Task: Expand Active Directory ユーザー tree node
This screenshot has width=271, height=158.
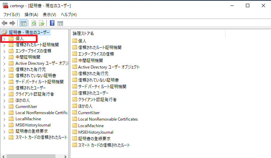Action: (x=4, y=64)
